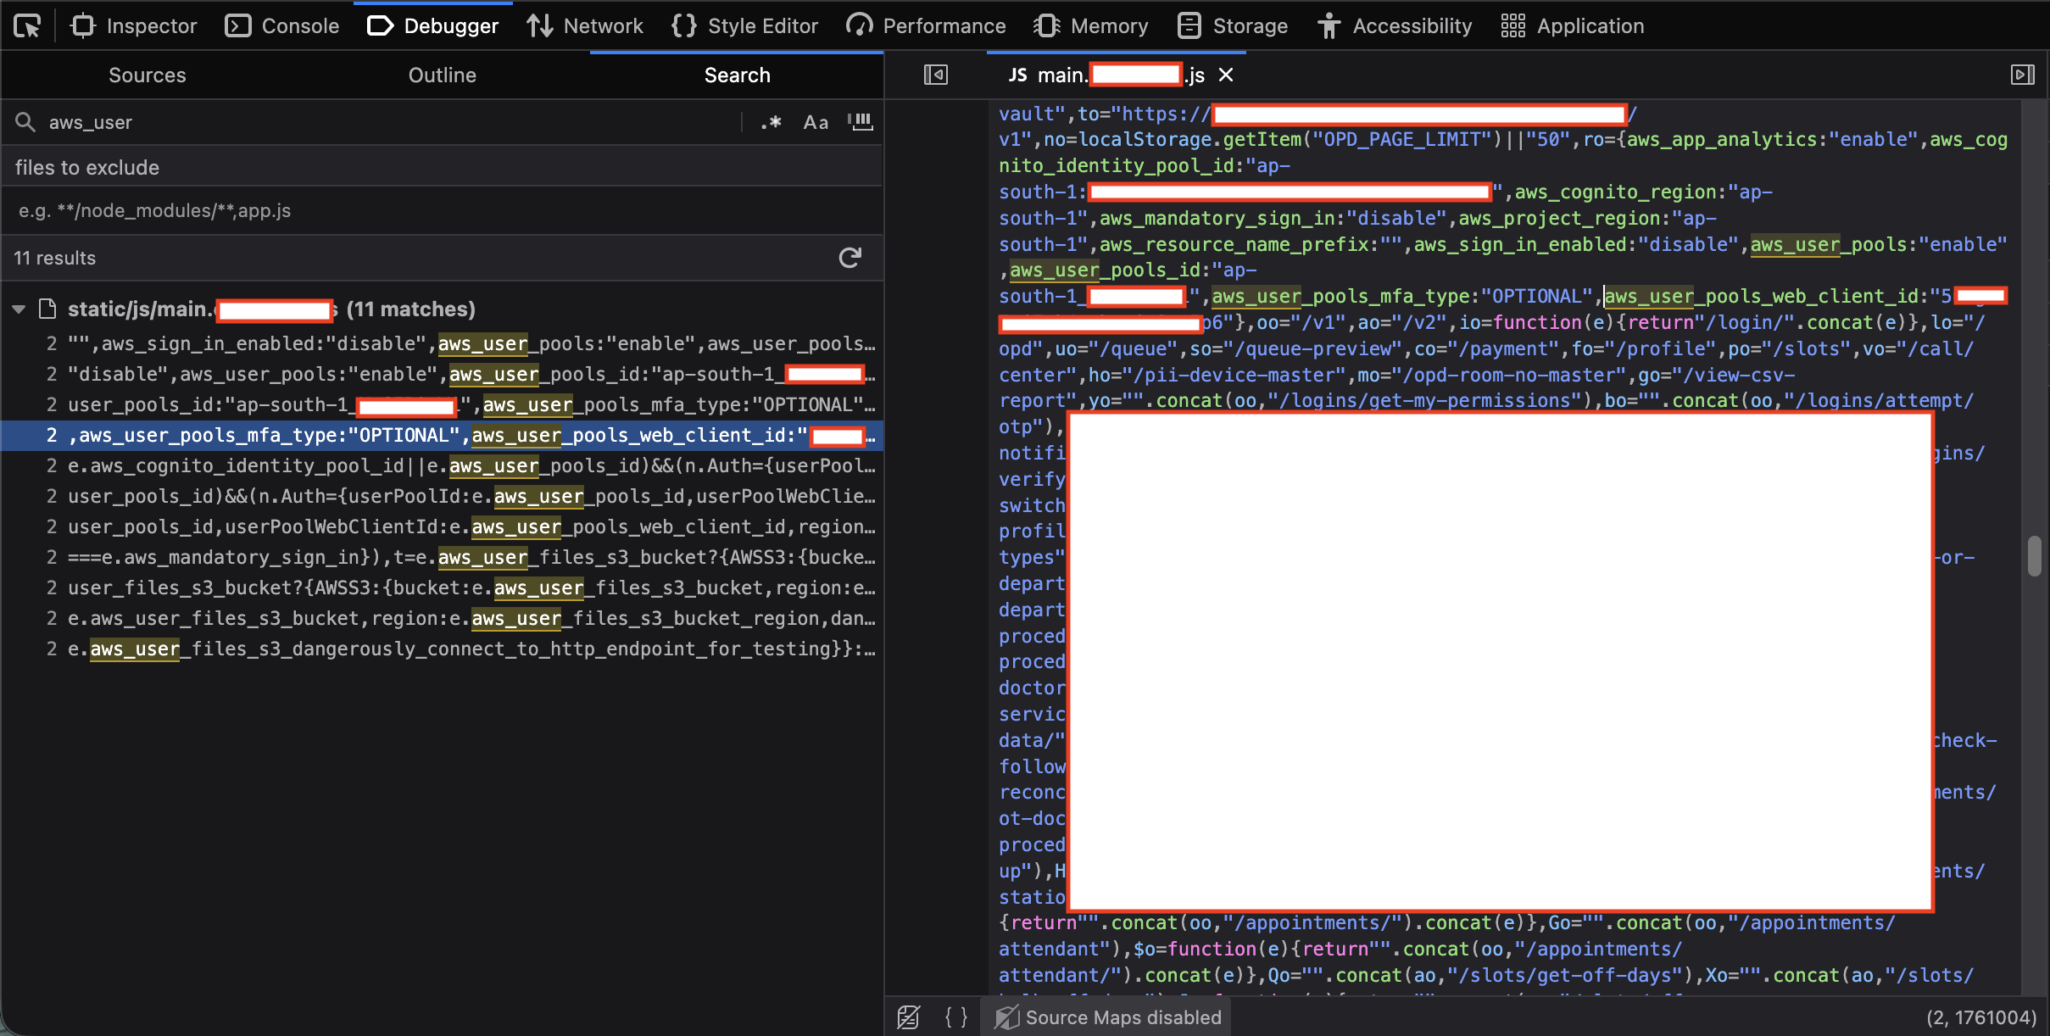2050x1036 pixels.
Task: Select highlighted aws_user_pools_web_client_id result
Action: pyautogui.click(x=442, y=436)
